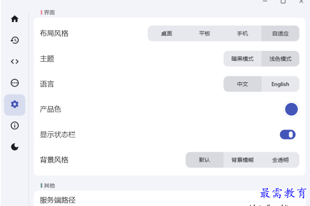Open the About info icon
The image size is (310, 206).
click(x=15, y=126)
